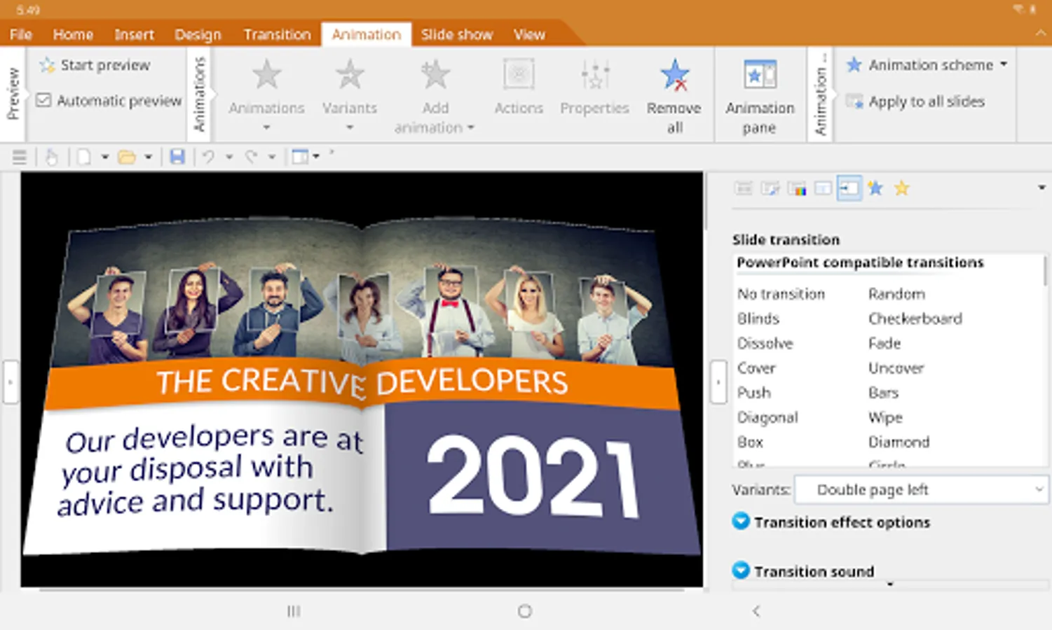The image size is (1052, 630).
Task: Open the Variants dropdown showing Double page left
Action: pos(921,490)
